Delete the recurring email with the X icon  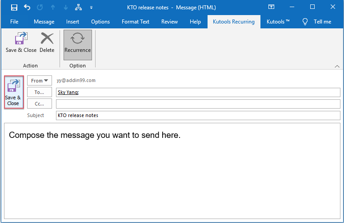(47, 43)
